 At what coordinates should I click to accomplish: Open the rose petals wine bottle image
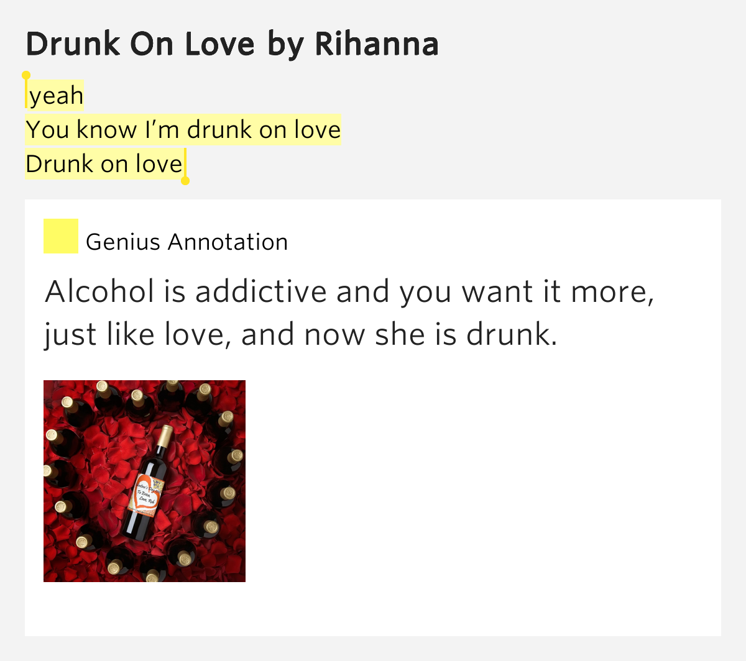tap(144, 481)
